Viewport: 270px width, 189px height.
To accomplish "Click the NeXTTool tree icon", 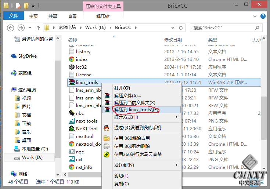I will pyautogui.click(x=72, y=129).
